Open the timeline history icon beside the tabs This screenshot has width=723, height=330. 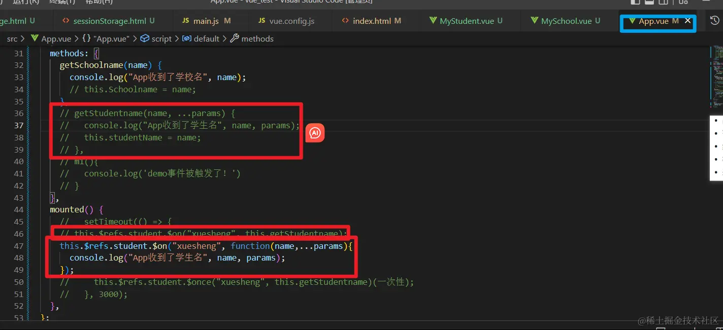[x=714, y=21]
